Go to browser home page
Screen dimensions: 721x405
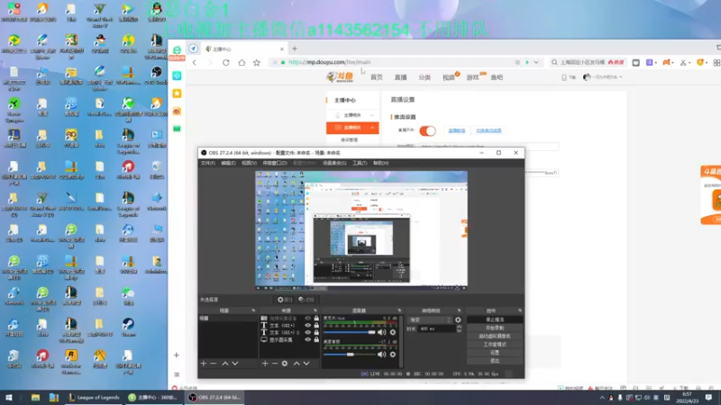click(242, 62)
